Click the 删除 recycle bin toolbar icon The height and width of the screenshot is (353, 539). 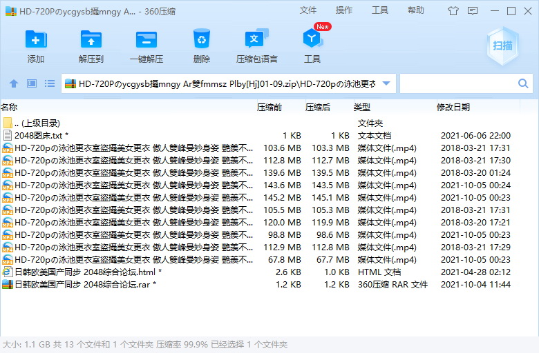click(x=202, y=39)
